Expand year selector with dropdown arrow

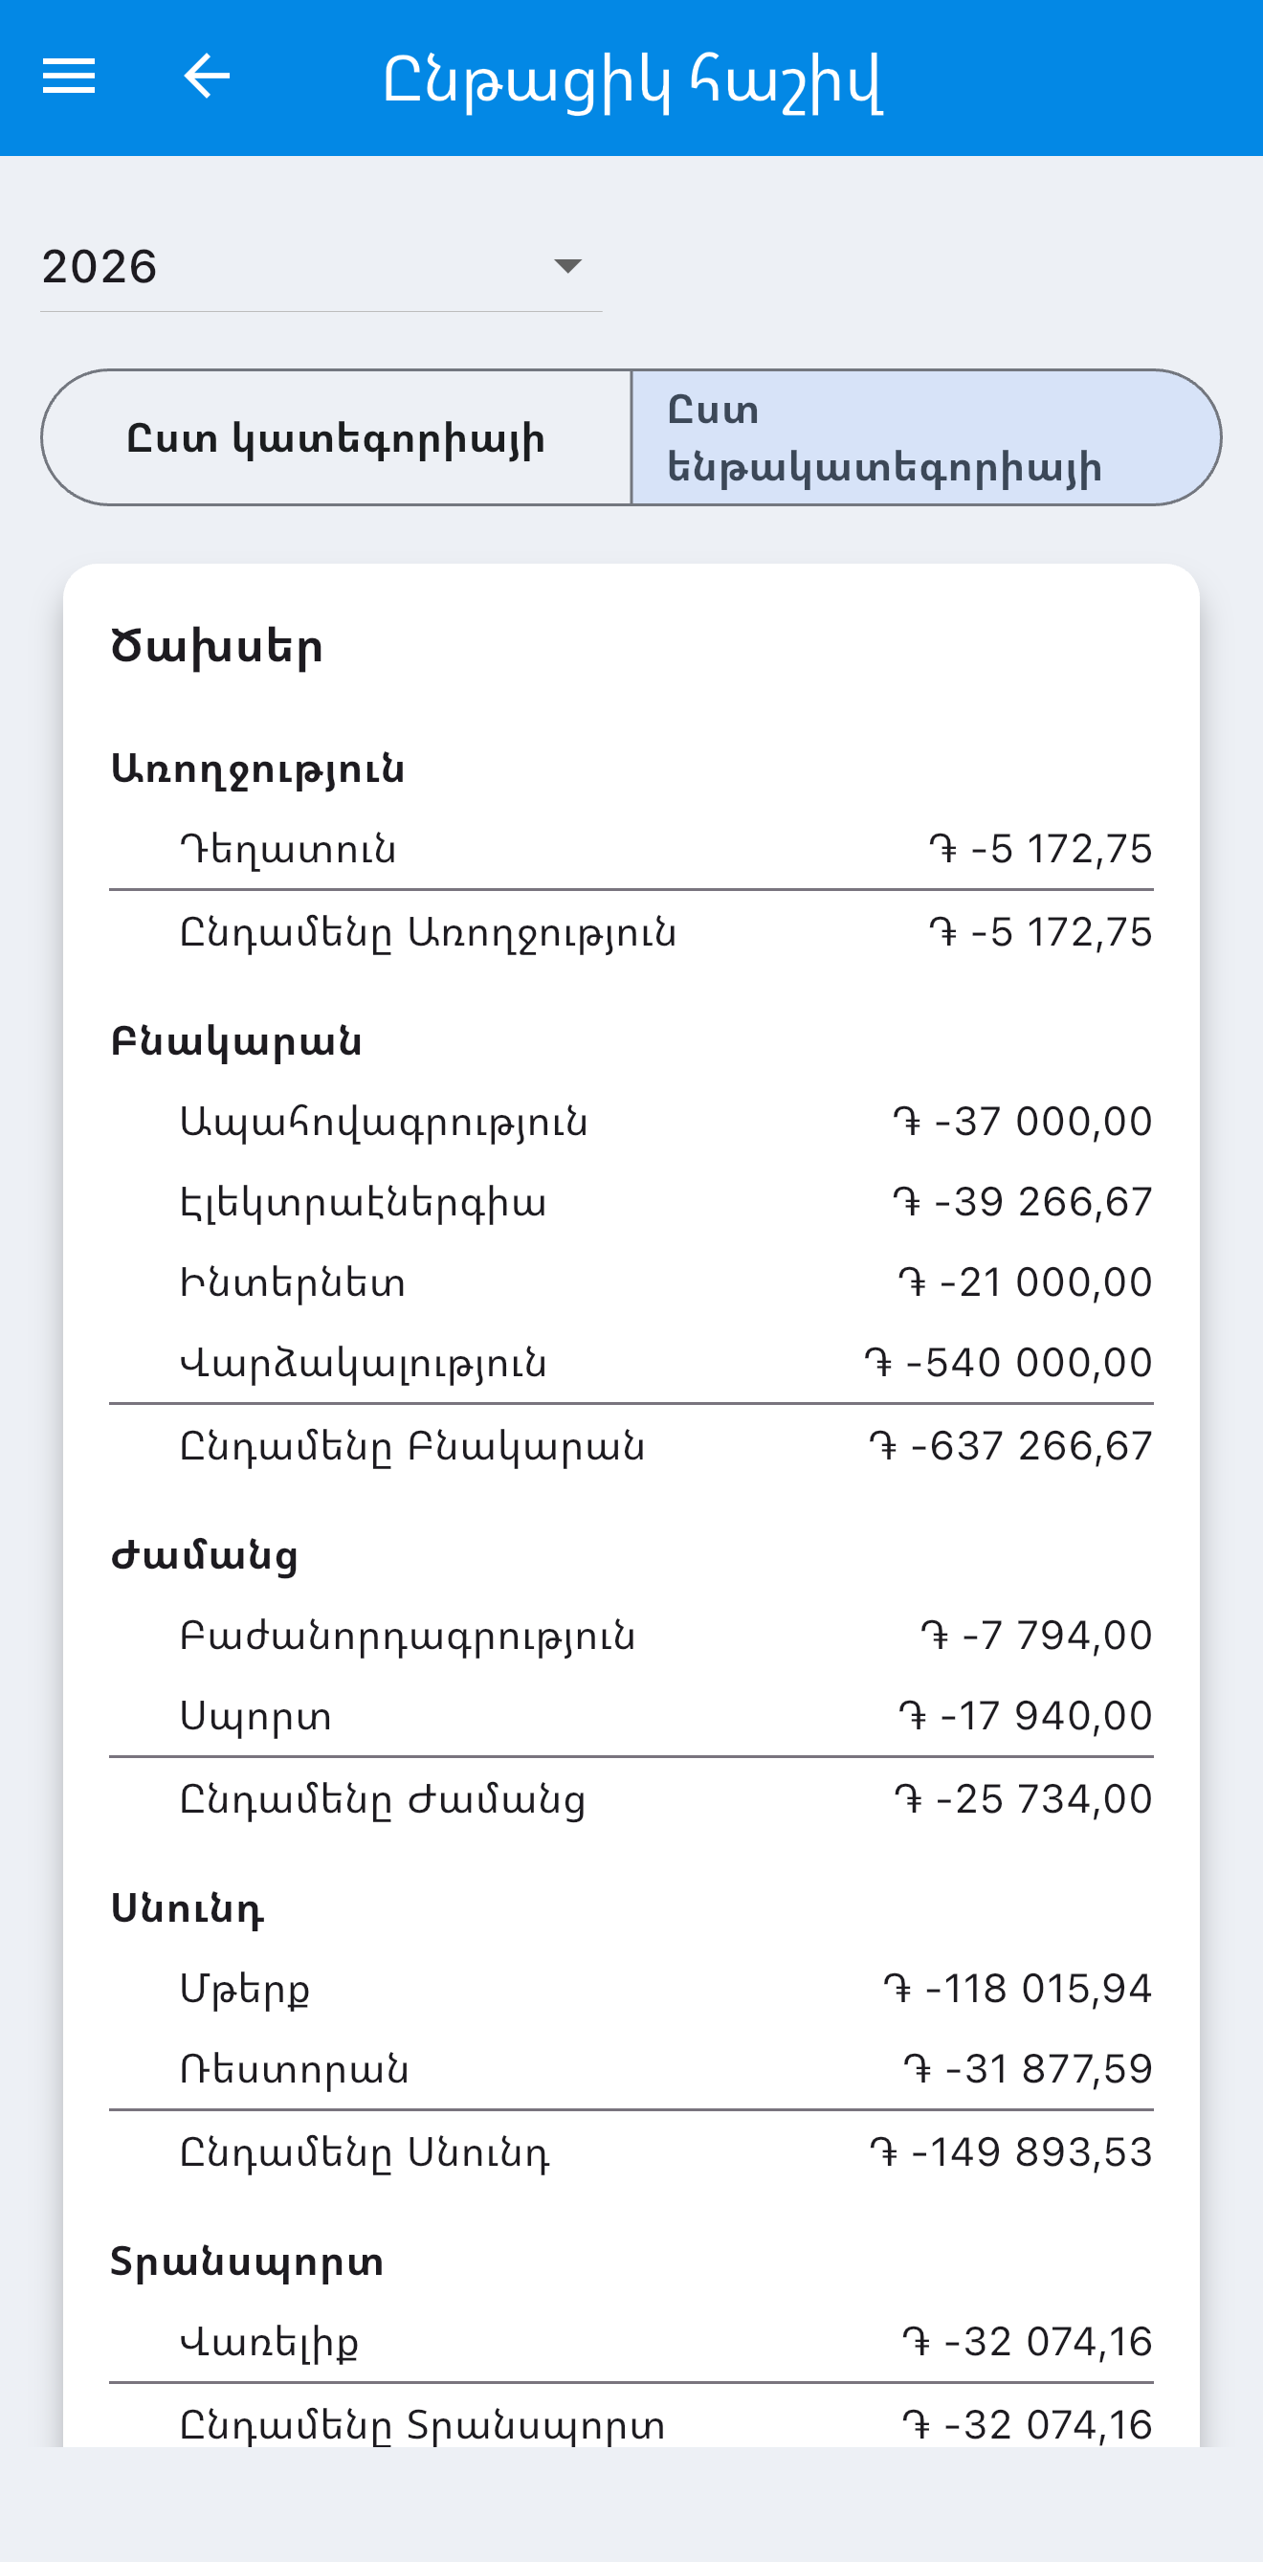(567, 265)
